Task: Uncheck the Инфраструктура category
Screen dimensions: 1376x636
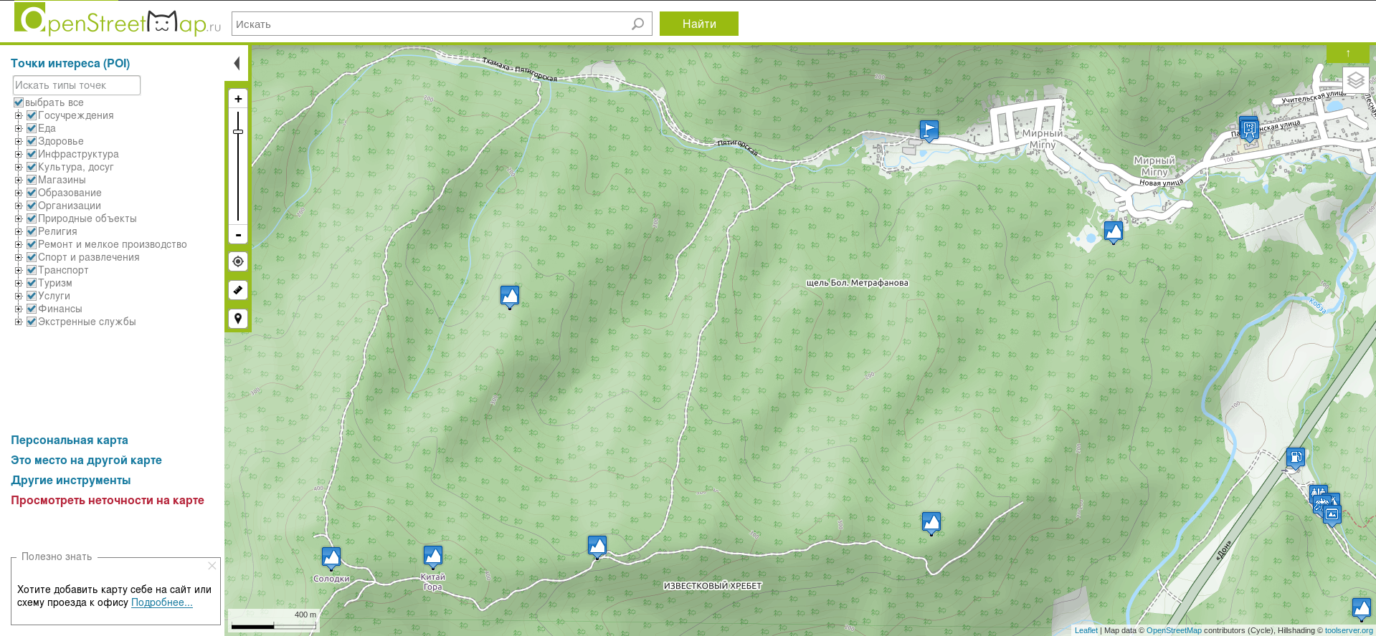Action: click(x=32, y=154)
